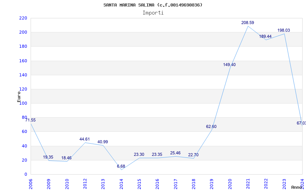This screenshot has width=306, height=191.
Task: Click the 23.35 data label
Action: pos(157,154)
